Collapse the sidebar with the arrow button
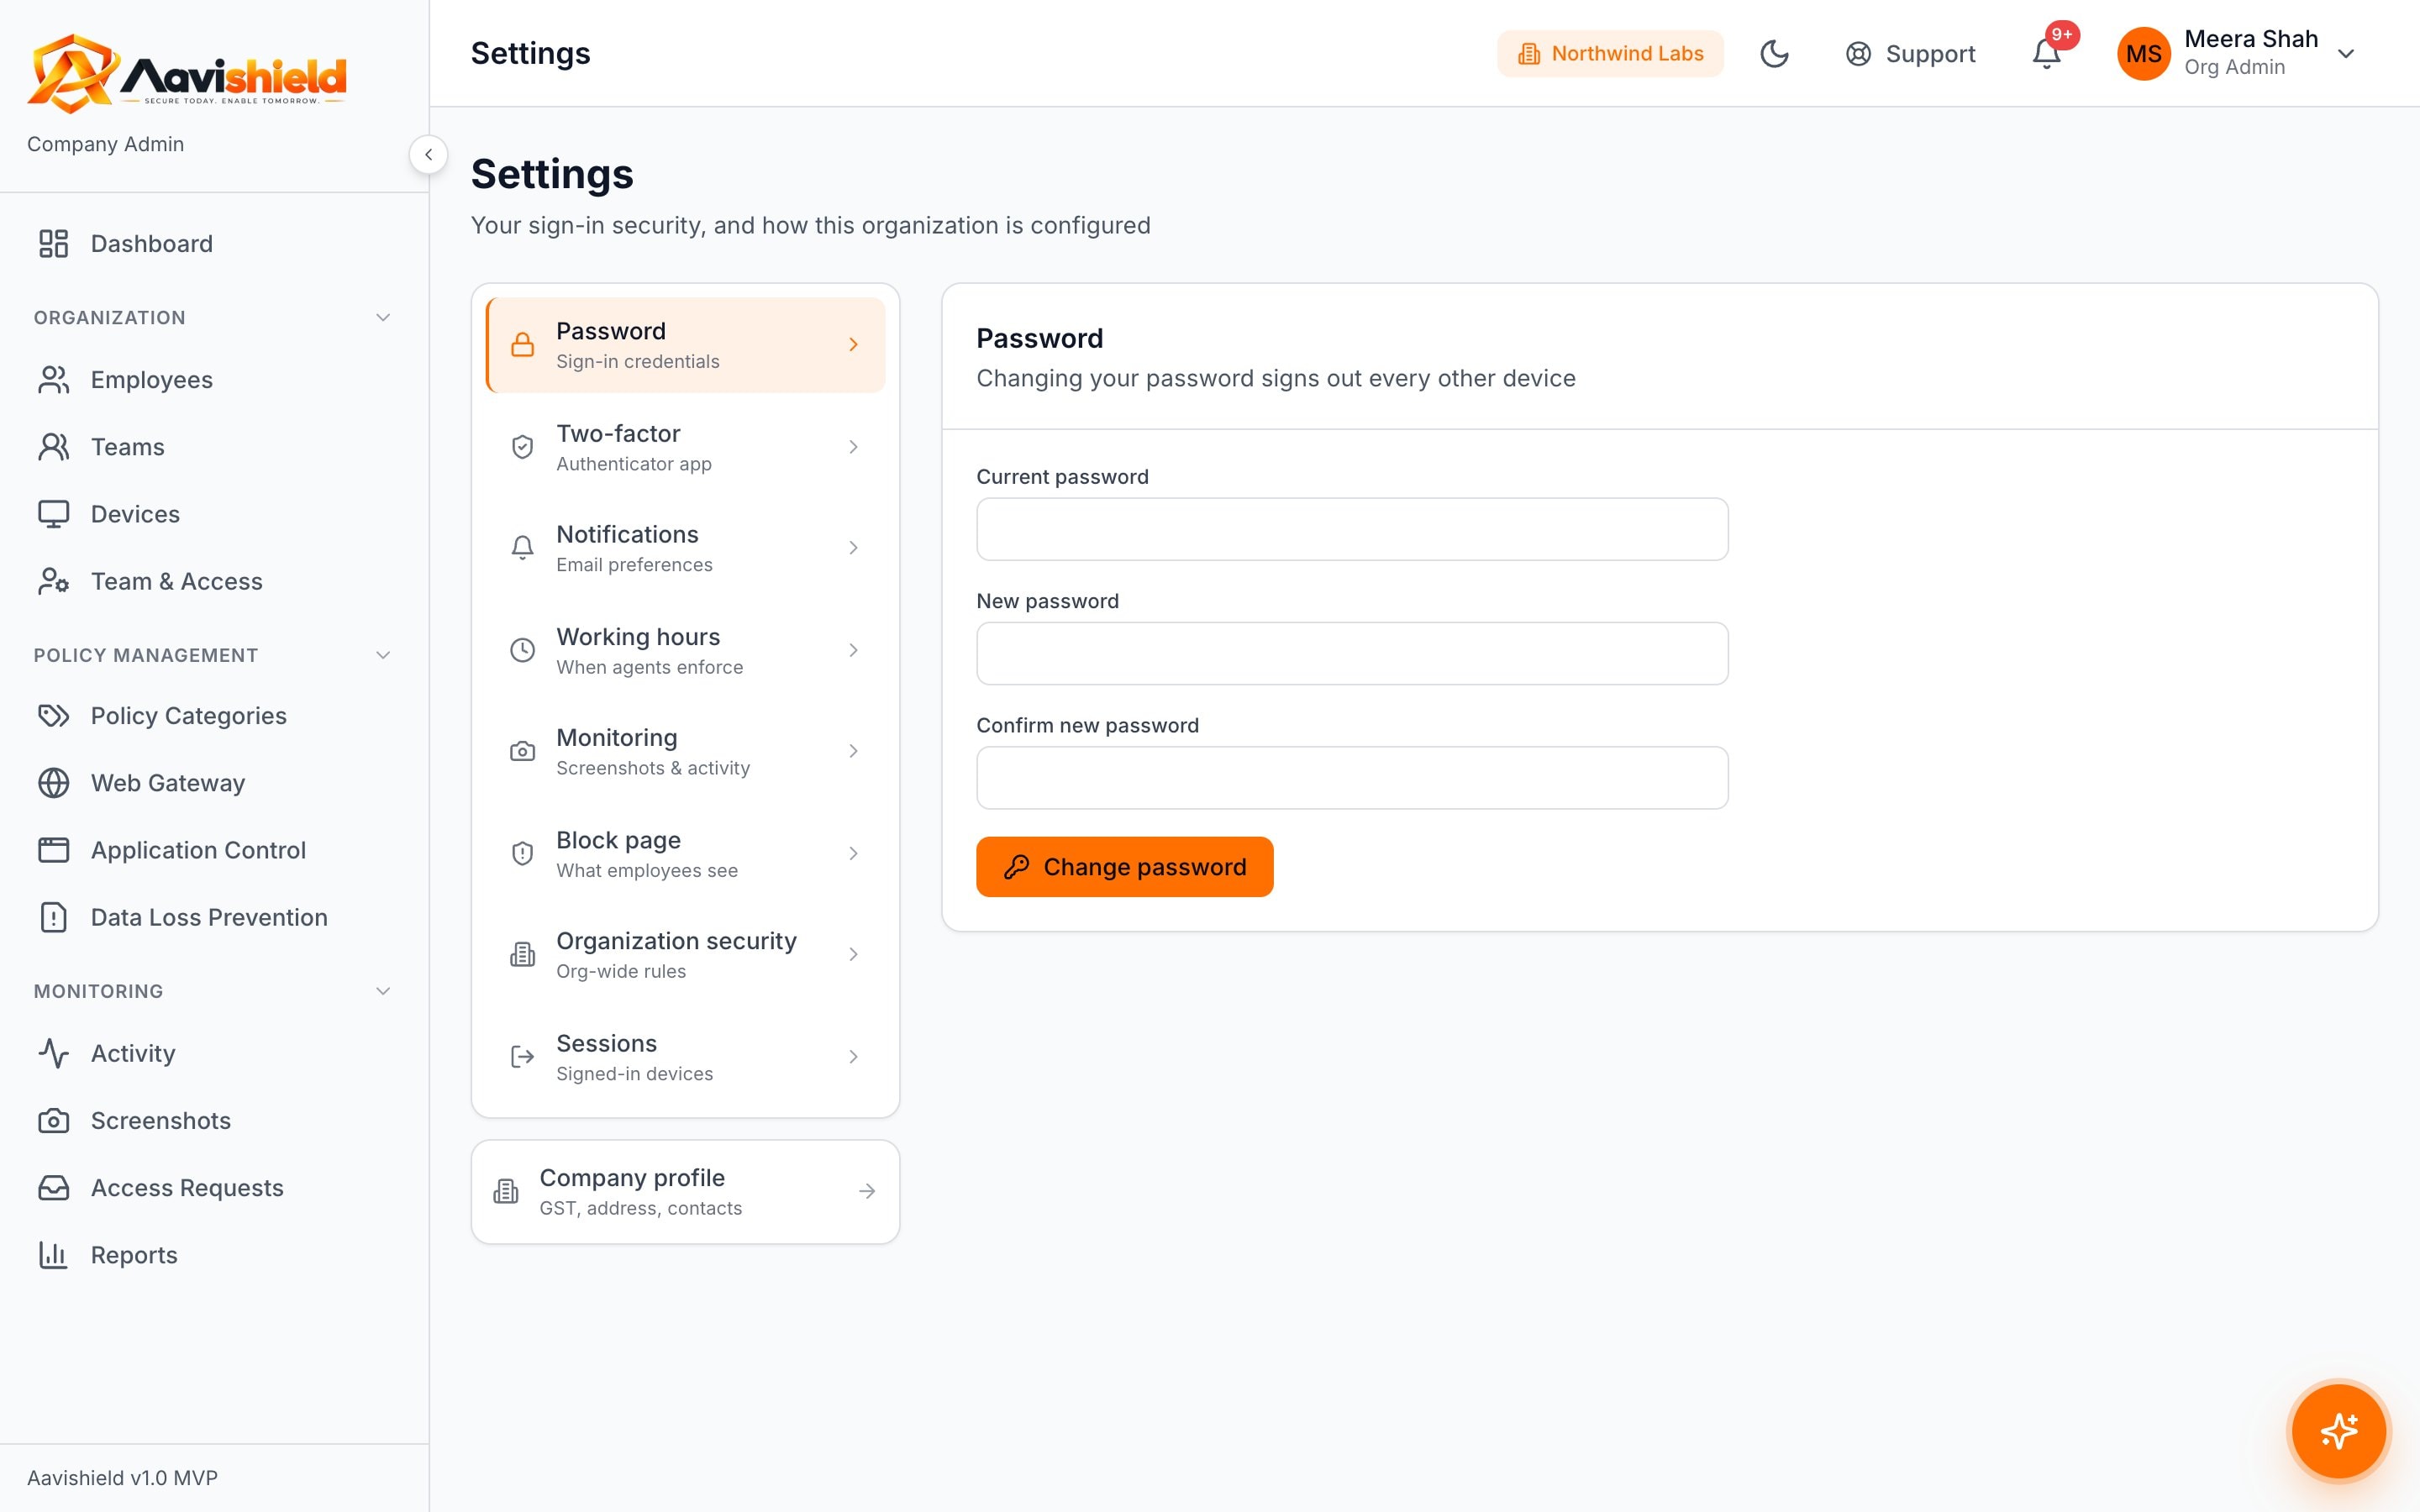Viewport: 2420px width, 1512px height. pyautogui.click(x=428, y=155)
